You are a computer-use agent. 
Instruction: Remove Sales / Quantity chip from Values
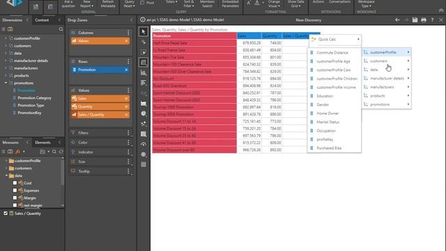point(126,114)
